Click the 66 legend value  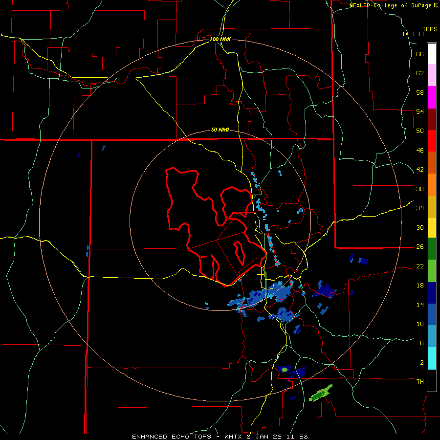coord(420,54)
